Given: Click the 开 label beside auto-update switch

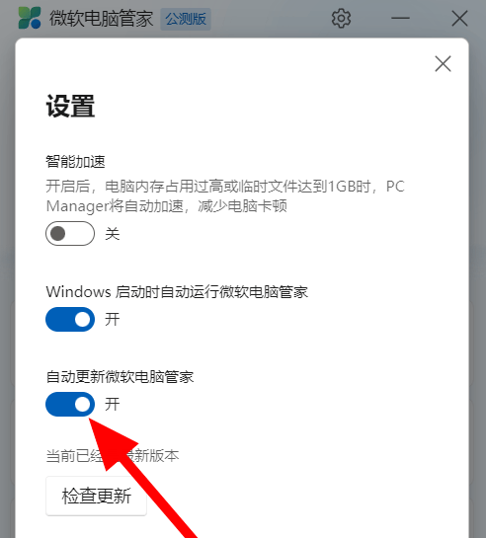Looking at the screenshot, I should pos(113,404).
